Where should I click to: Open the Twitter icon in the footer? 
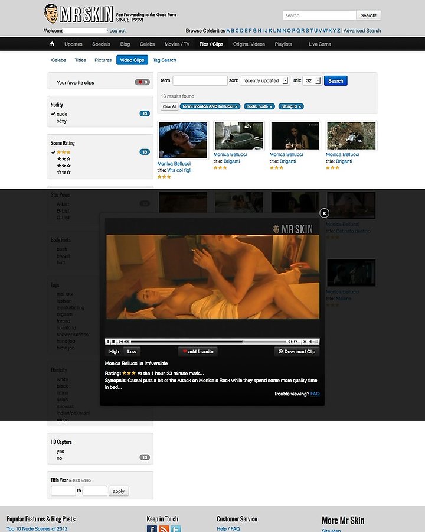[176, 528]
